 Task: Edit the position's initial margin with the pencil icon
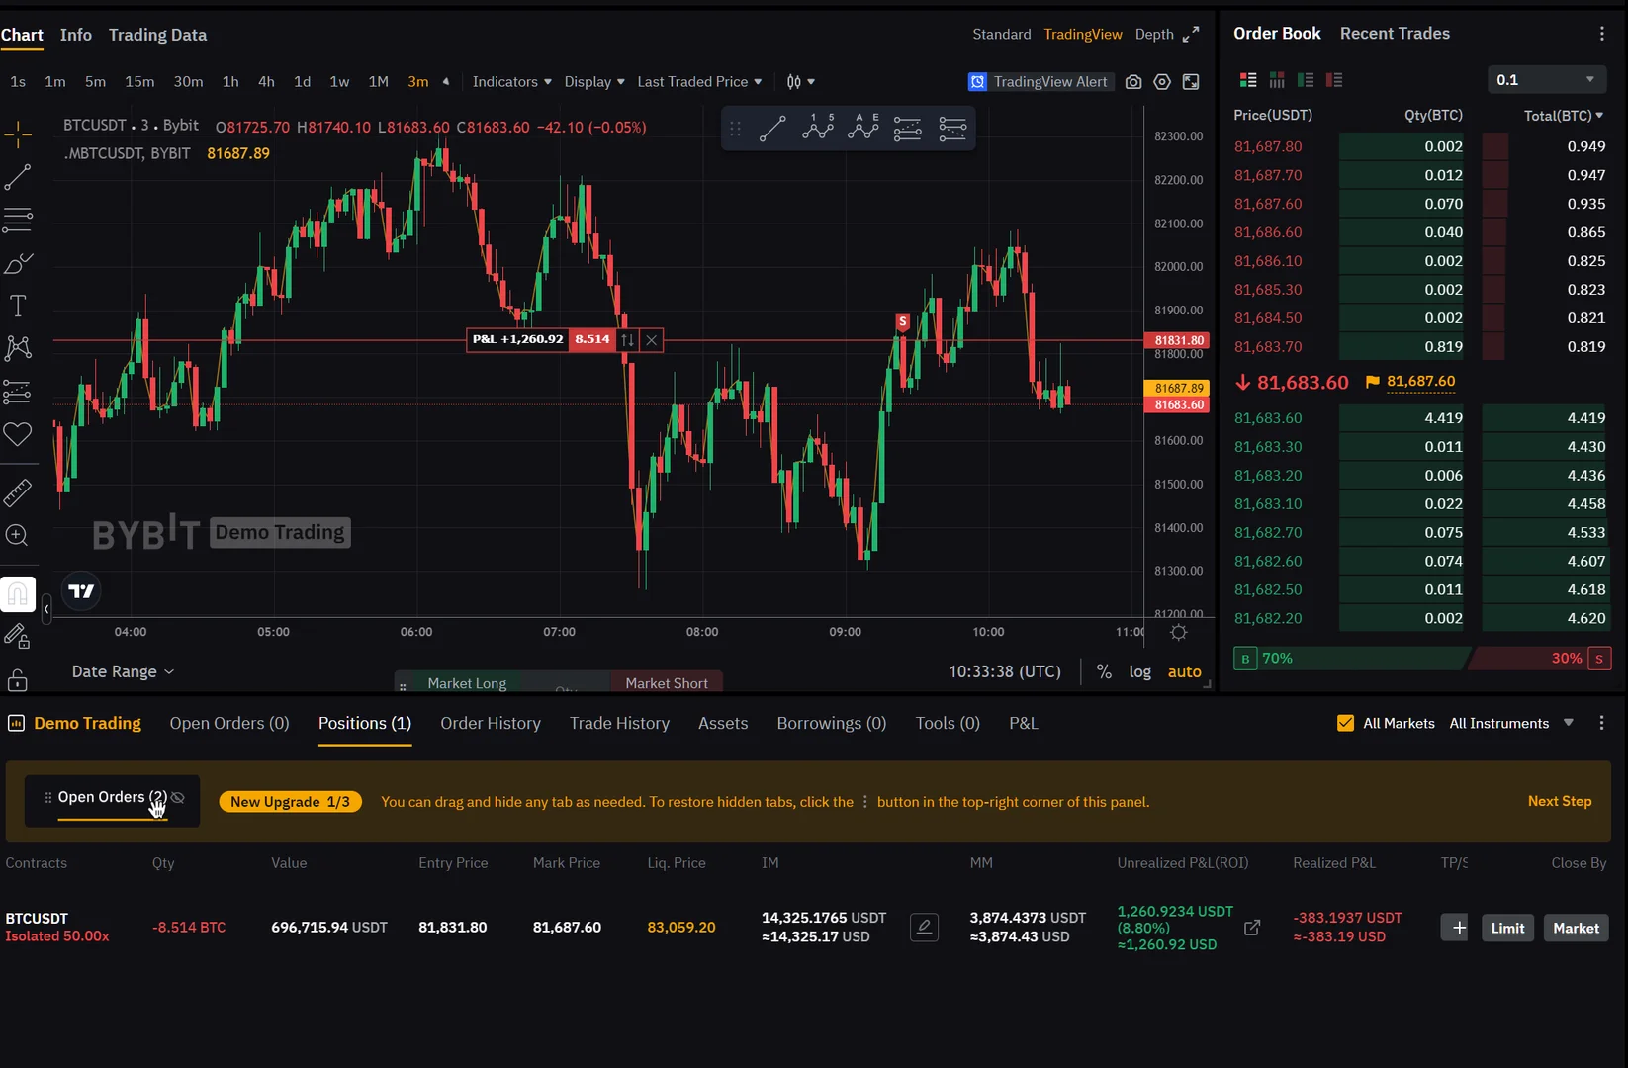924,928
